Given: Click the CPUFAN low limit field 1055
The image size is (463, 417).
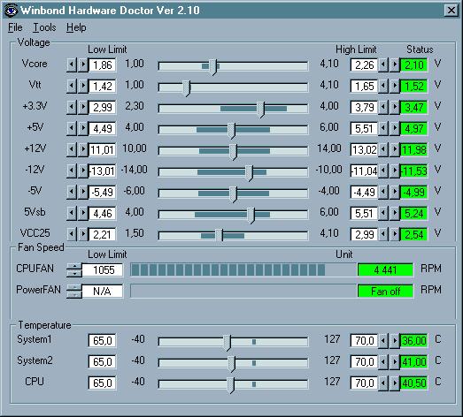Looking at the screenshot, I should [102, 269].
